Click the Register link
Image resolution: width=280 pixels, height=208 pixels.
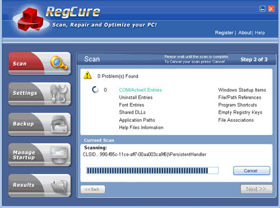tap(224, 33)
